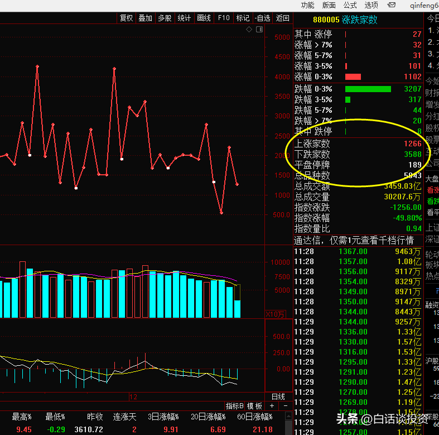Activate the 画线 drawing tool

pyautogui.click(x=204, y=18)
